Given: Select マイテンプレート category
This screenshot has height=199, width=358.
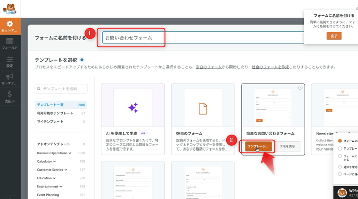Looking at the screenshot, I should [x=61, y=121].
